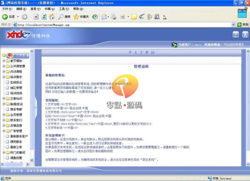The image size is (250, 181).
Task: Open the 商务考察 tree link
Action: 16,109
